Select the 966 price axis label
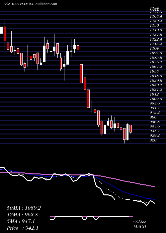The image size is (166, 233). (153, 117)
